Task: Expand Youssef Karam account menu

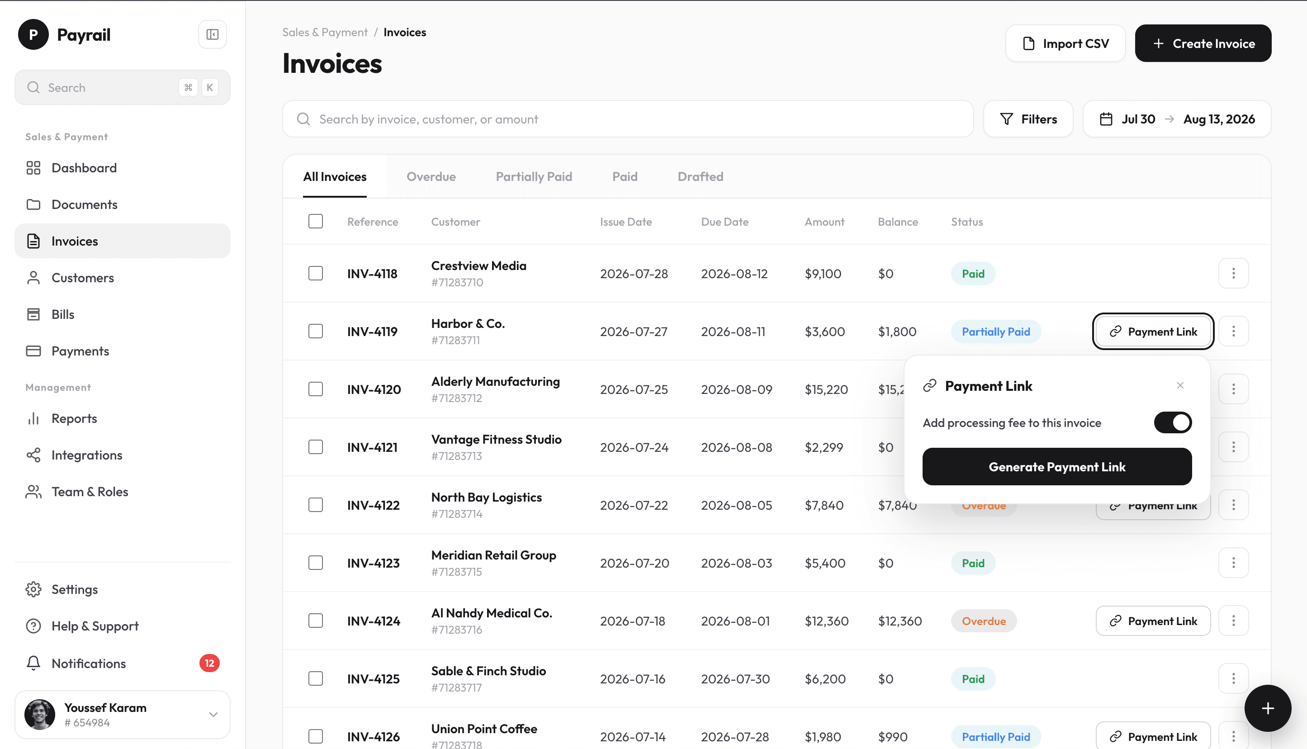Action: 123,715
